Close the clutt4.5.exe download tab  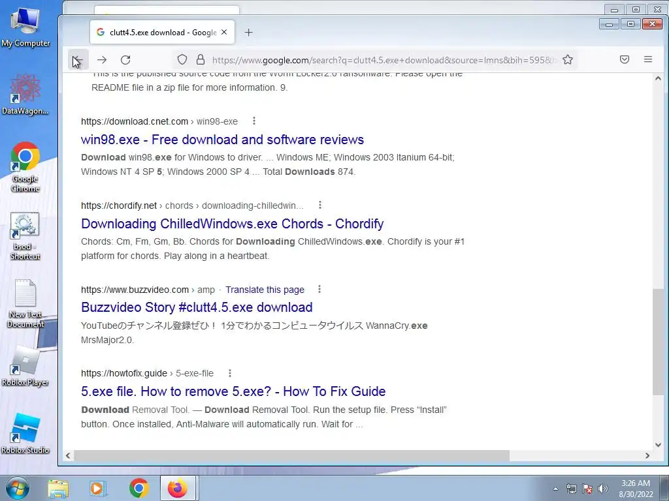click(x=224, y=32)
